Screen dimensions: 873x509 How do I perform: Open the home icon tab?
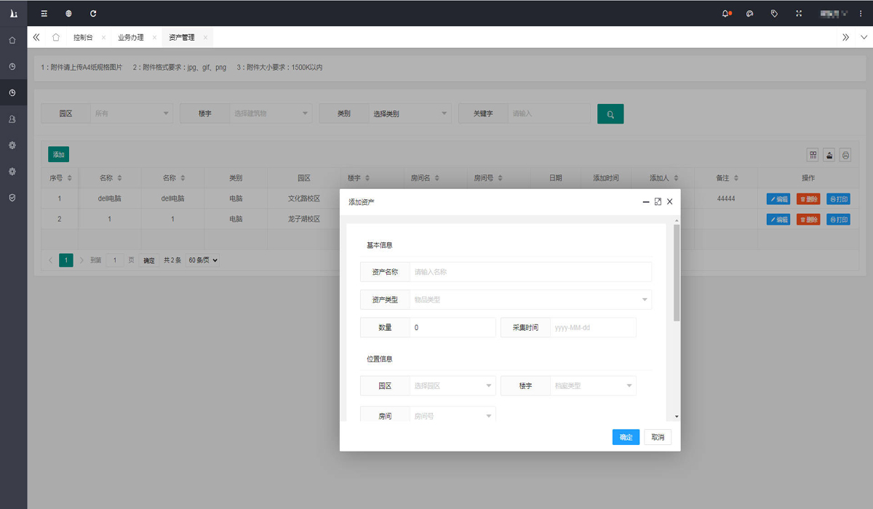tap(56, 37)
